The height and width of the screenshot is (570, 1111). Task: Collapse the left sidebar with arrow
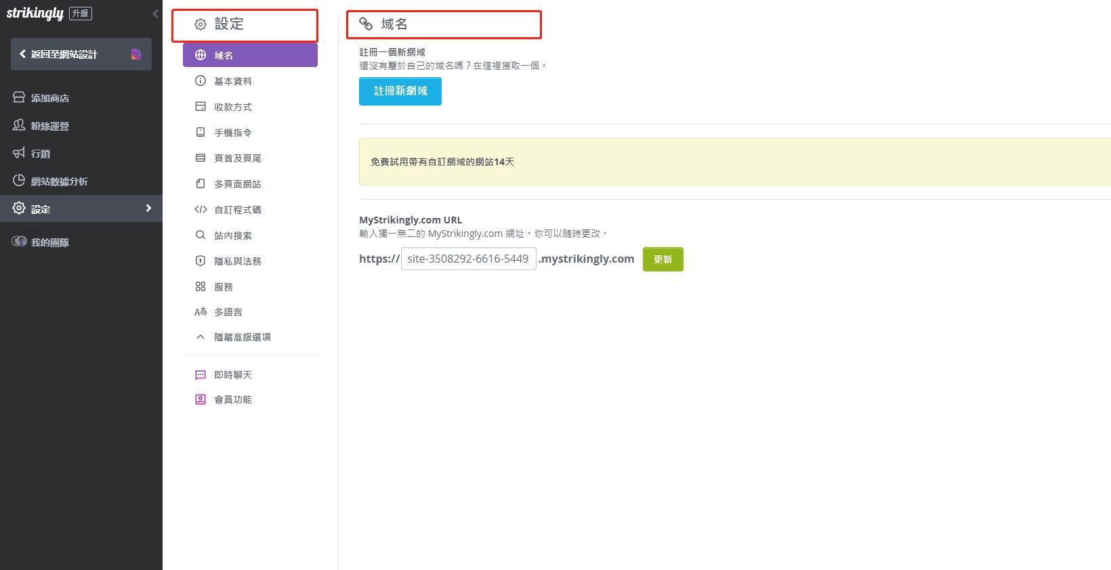[x=155, y=14]
